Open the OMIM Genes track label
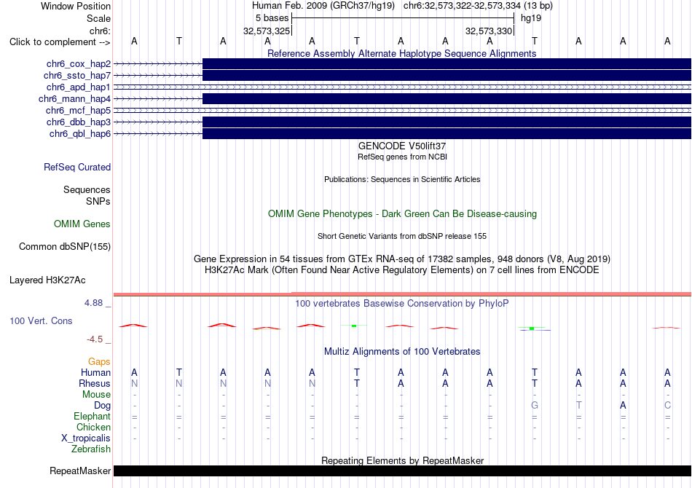Image resolution: width=692 pixels, height=488 pixels. [x=82, y=224]
